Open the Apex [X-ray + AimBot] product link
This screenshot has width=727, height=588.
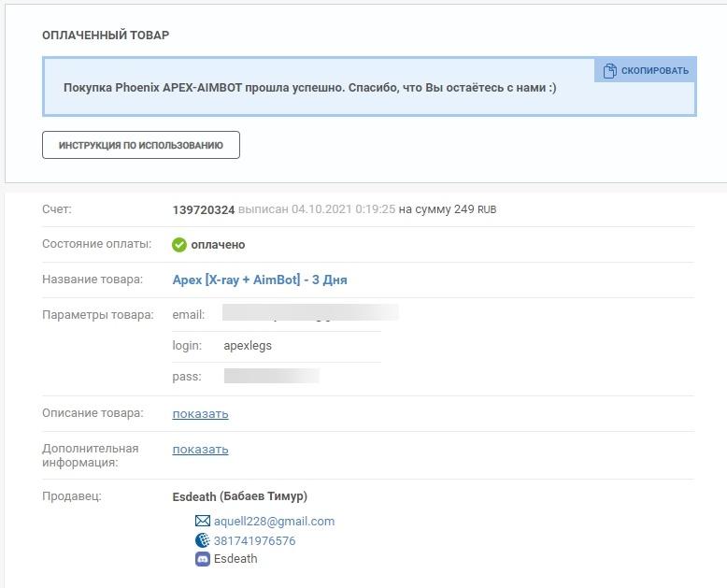click(x=260, y=280)
